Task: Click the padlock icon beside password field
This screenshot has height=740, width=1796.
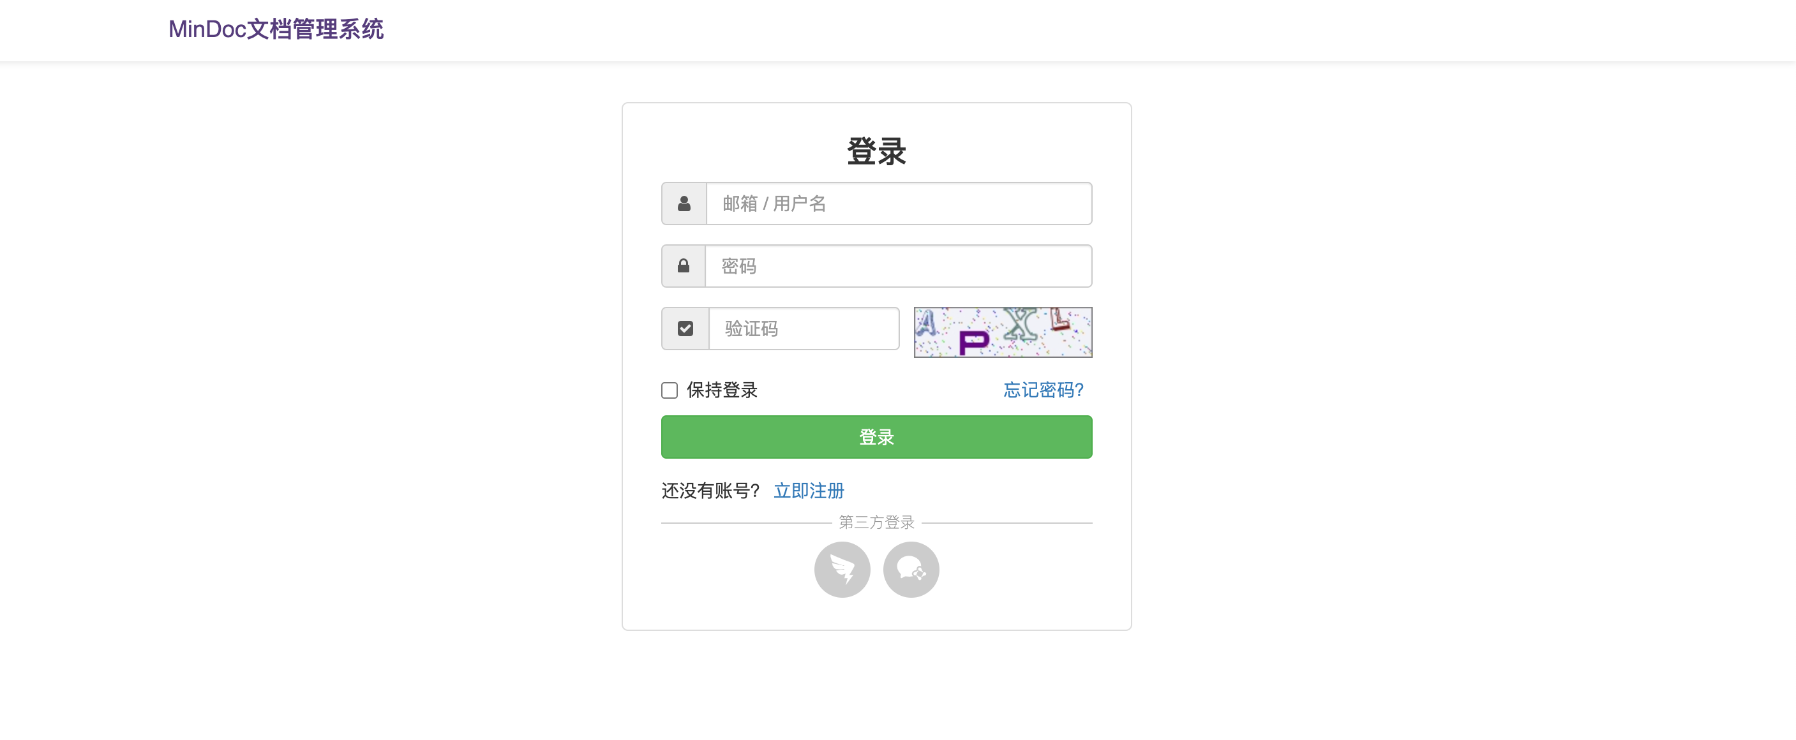Action: pyautogui.click(x=684, y=265)
